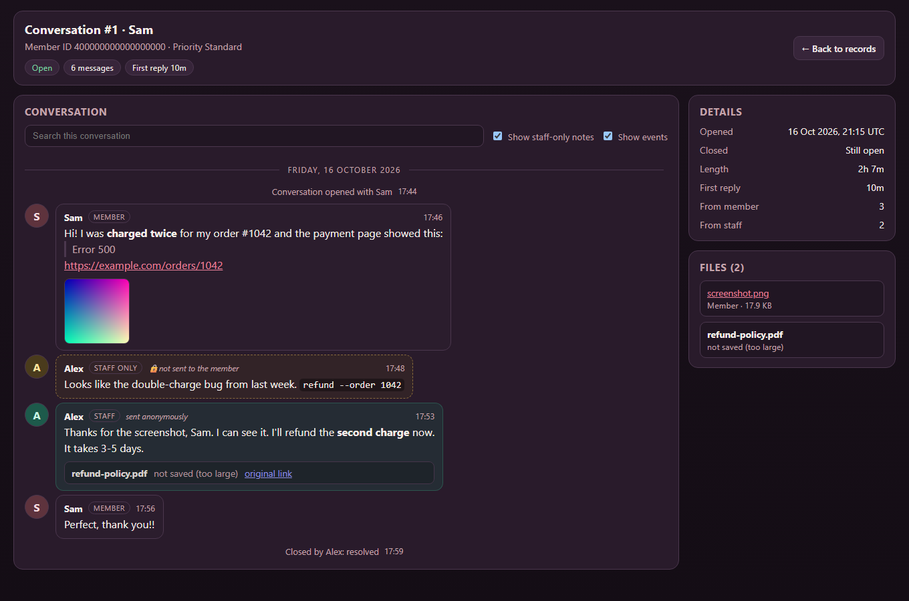Click the 'From staff' count row
Image resolution: width=909 pixels, height=601 pixels.
[792, 225]
